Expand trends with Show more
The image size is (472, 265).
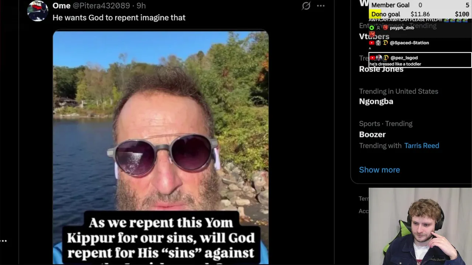(x=379, y=170)
